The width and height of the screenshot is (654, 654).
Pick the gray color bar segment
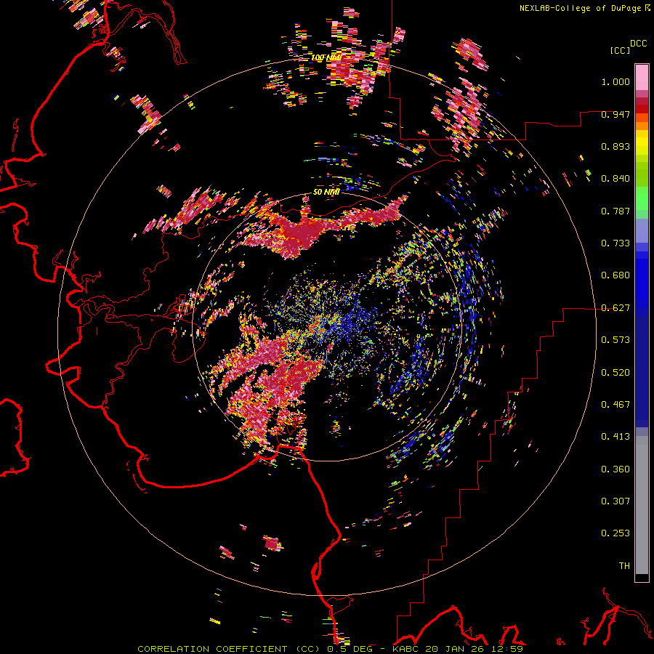click(642, 505)
